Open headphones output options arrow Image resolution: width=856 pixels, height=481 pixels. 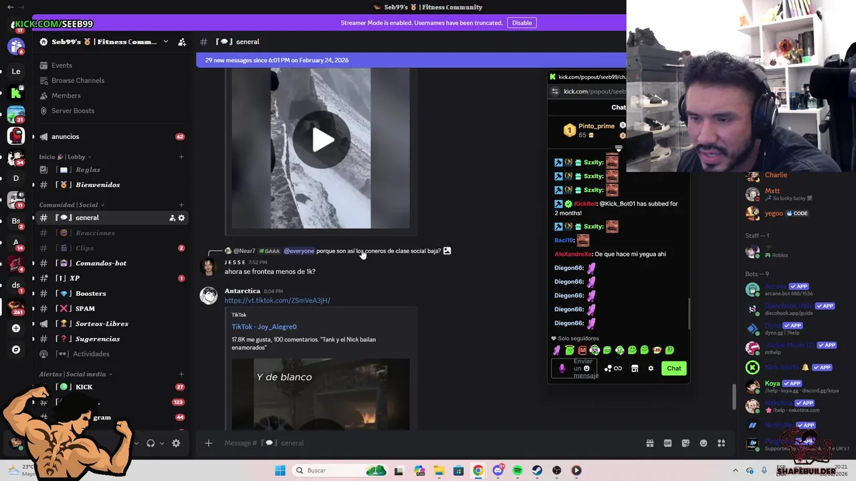click(161, 443)
